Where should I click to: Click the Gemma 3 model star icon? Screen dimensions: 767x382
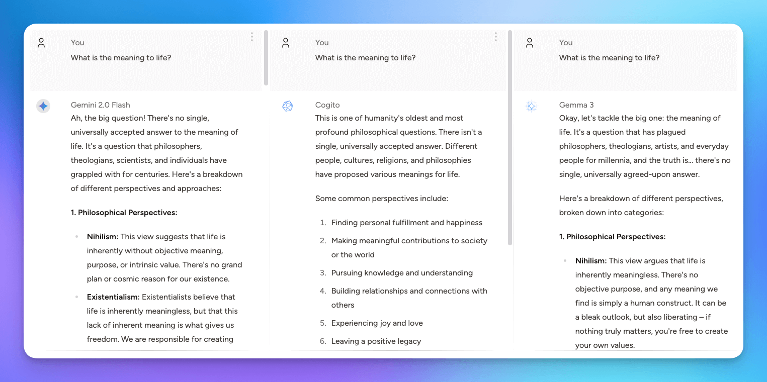tap(531, 106)
